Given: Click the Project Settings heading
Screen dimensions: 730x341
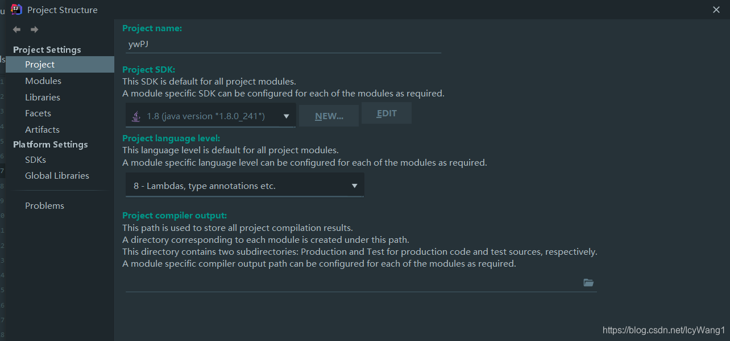Looking at the screenshot, I should (47, 50).
